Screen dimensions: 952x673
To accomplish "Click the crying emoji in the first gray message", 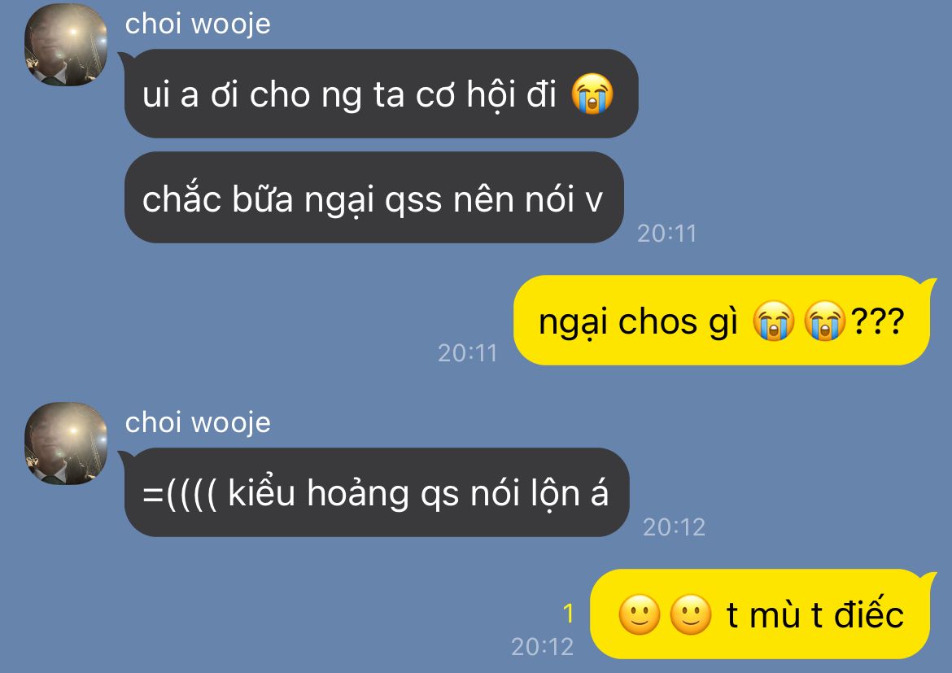I will point(592,94).
